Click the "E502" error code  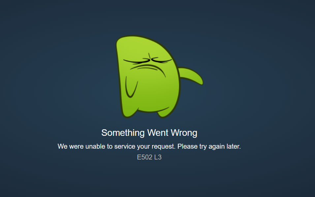(145, 157)
